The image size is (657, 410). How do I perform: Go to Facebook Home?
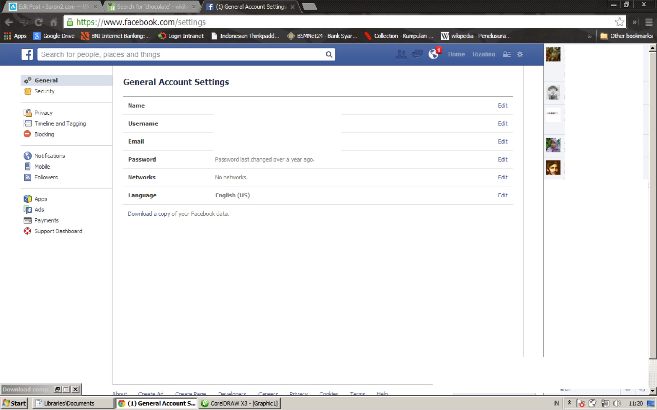pos(456,54)
